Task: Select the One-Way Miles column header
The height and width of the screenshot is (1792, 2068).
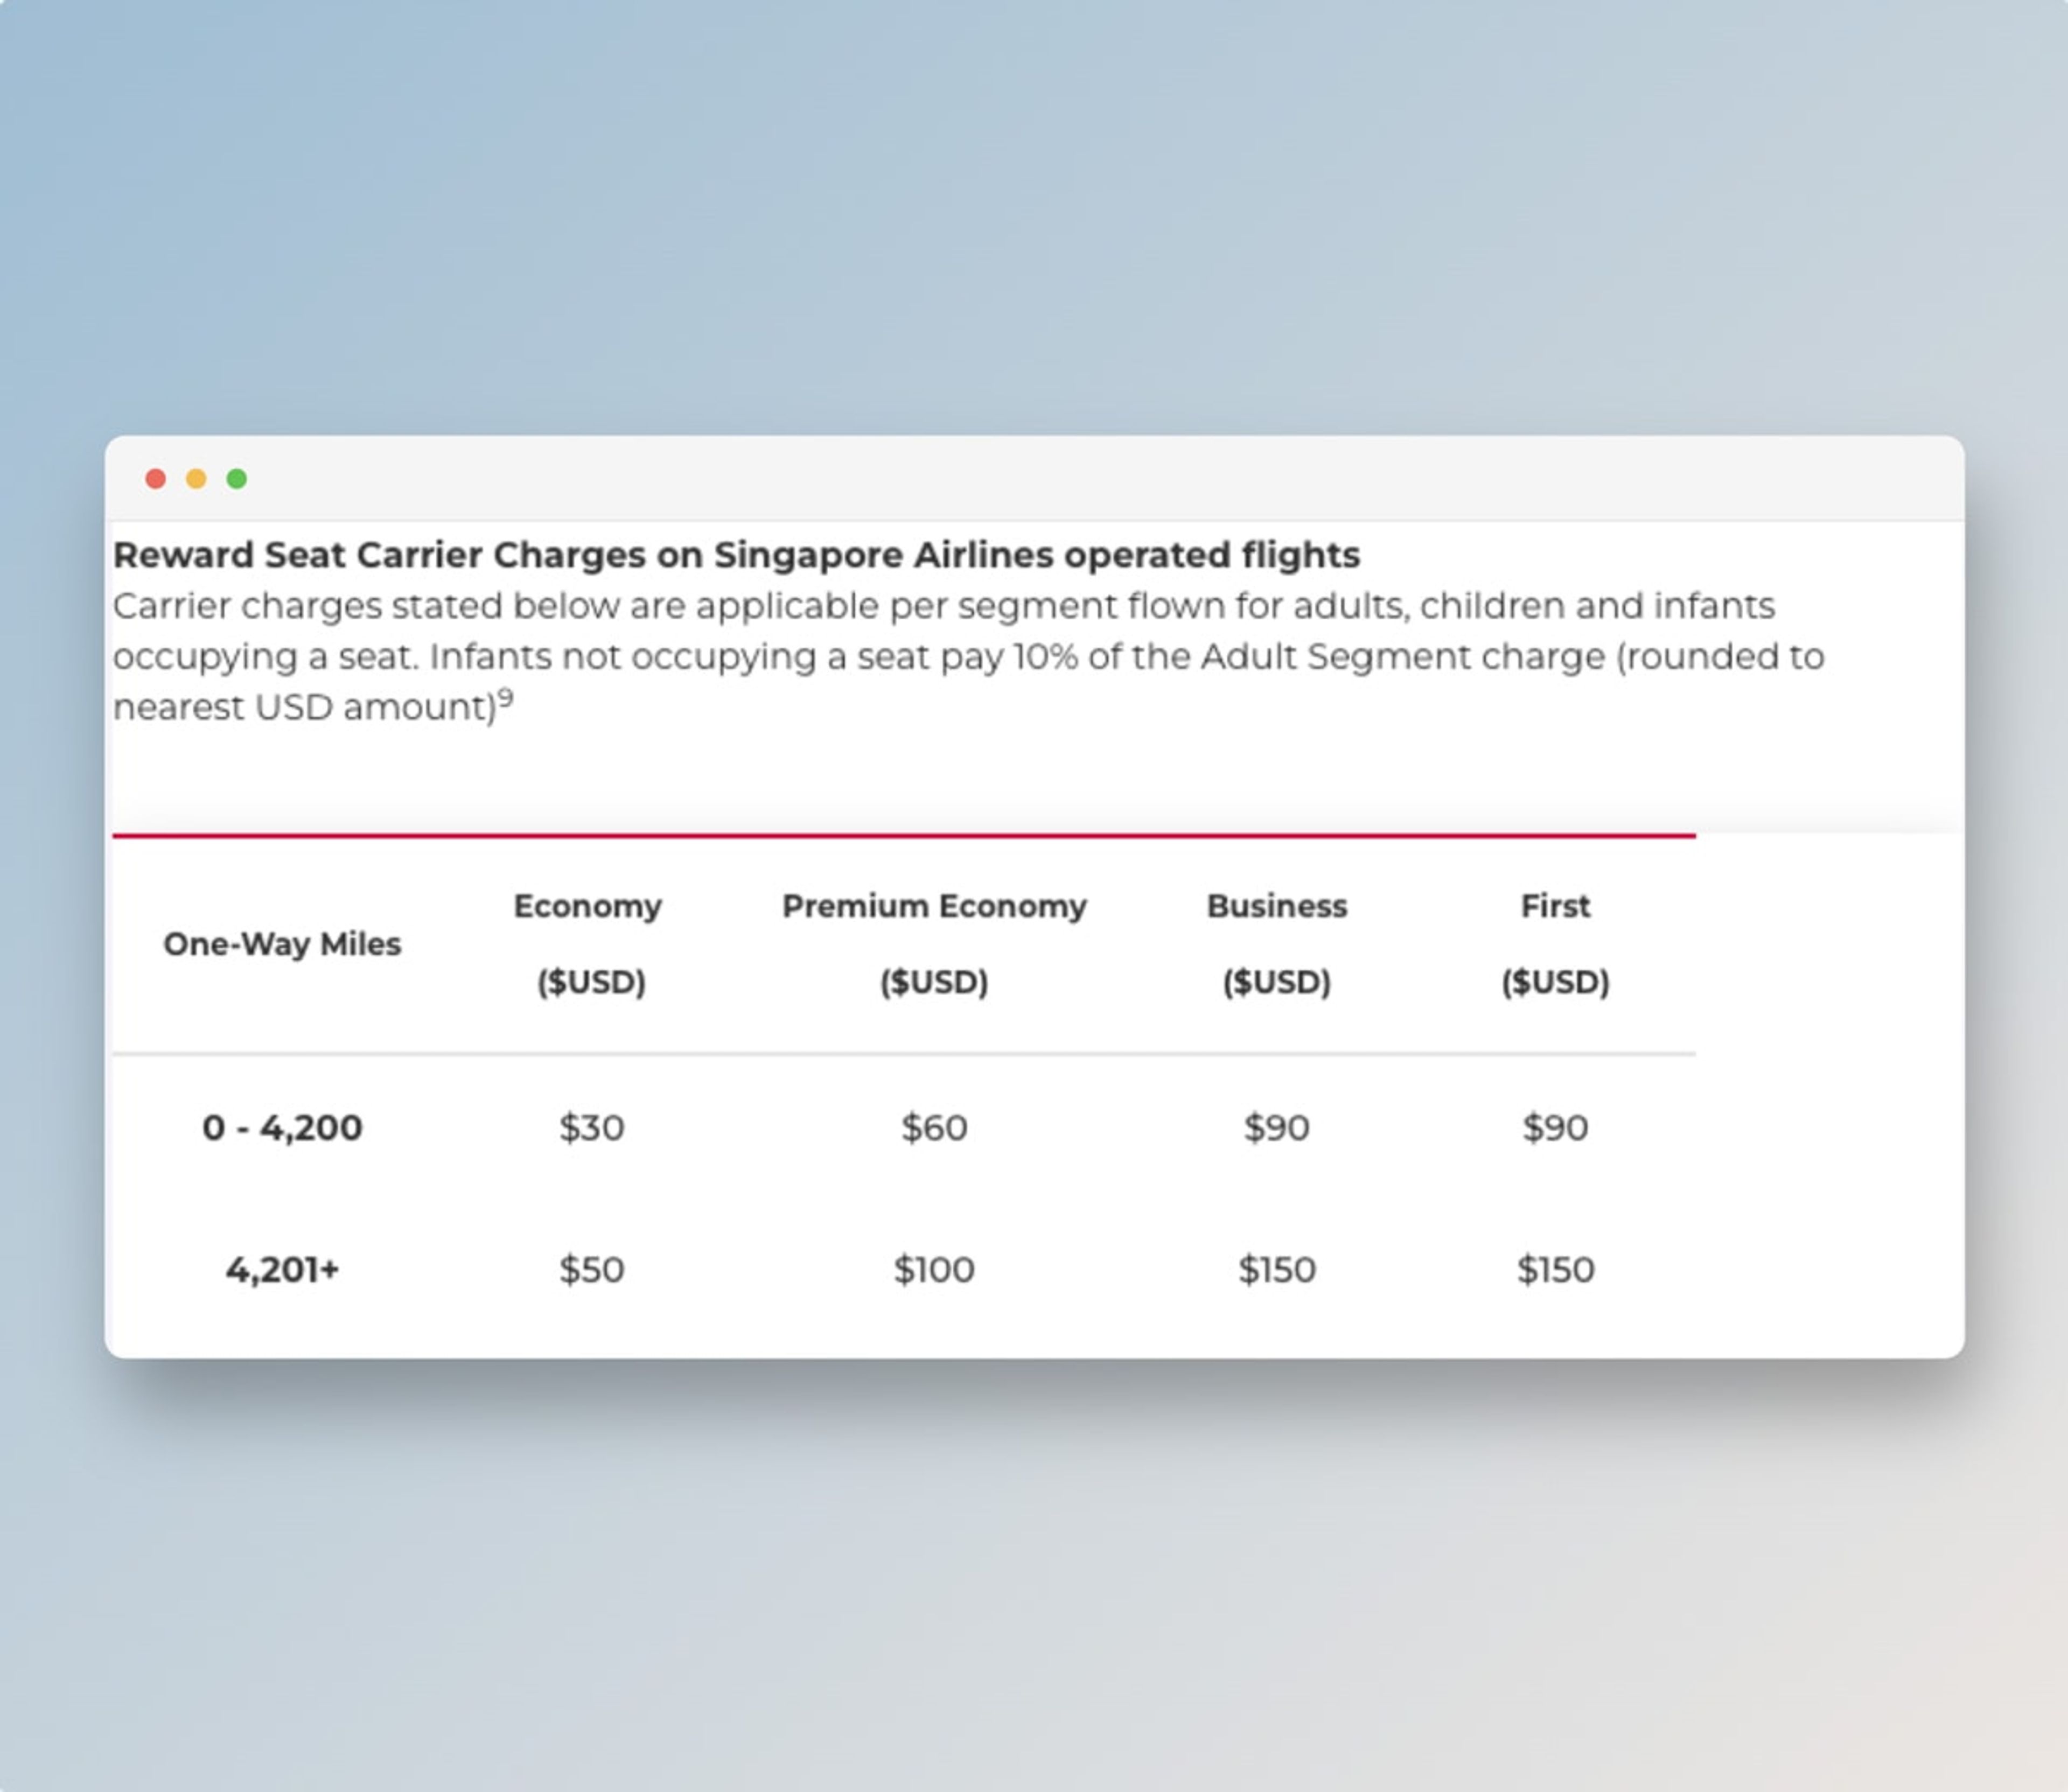Action: point(282,944)
